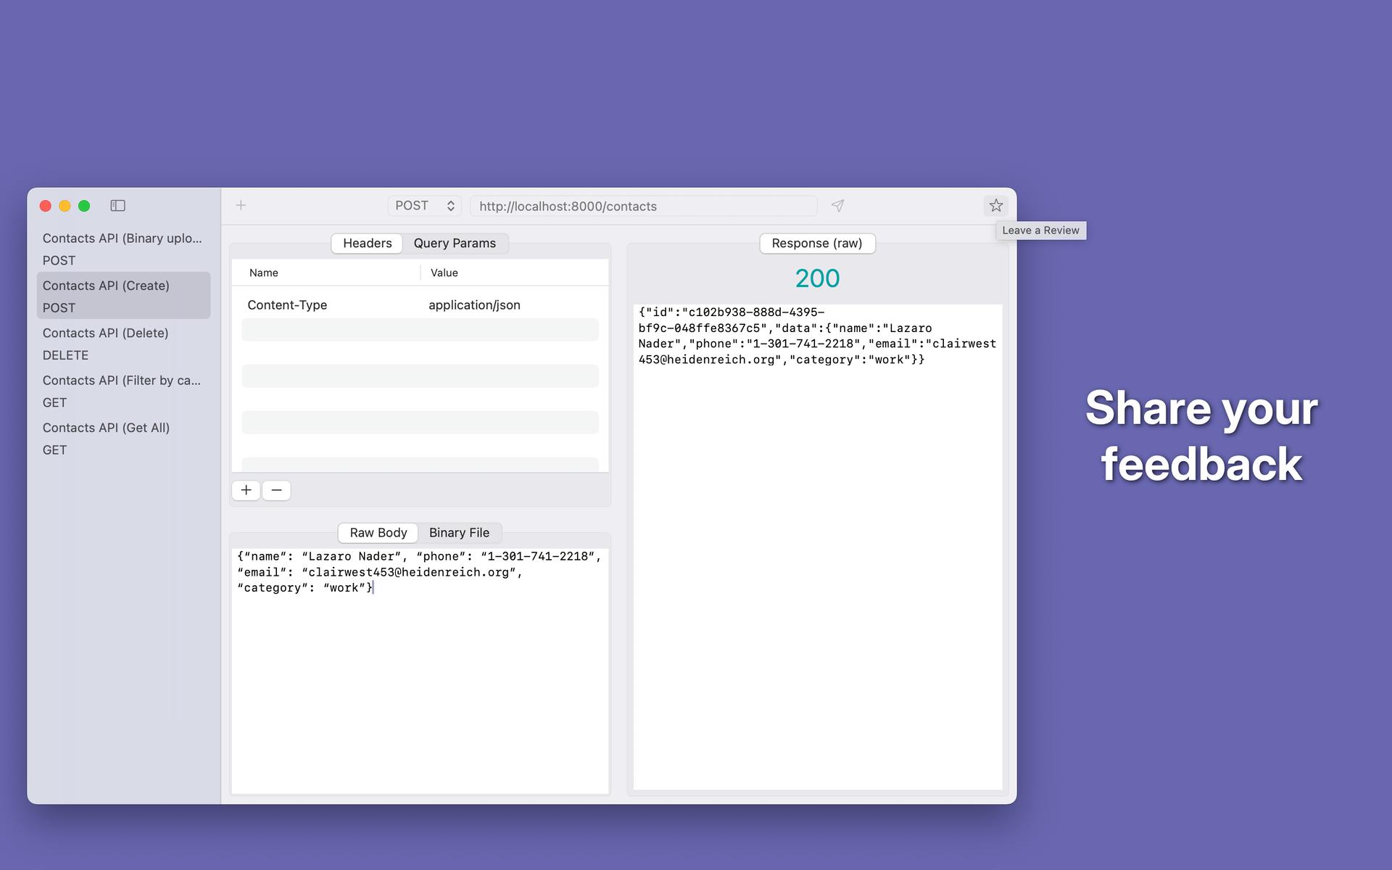Toggle the sidebar panel icon

tap(117, 206)
